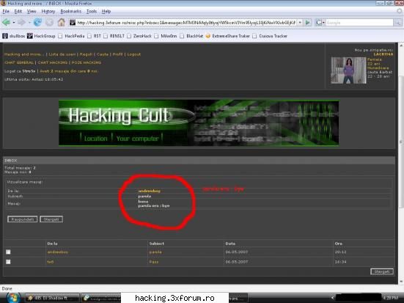
Task: Click the taskbar clock
Action: (x=391, y=298)
